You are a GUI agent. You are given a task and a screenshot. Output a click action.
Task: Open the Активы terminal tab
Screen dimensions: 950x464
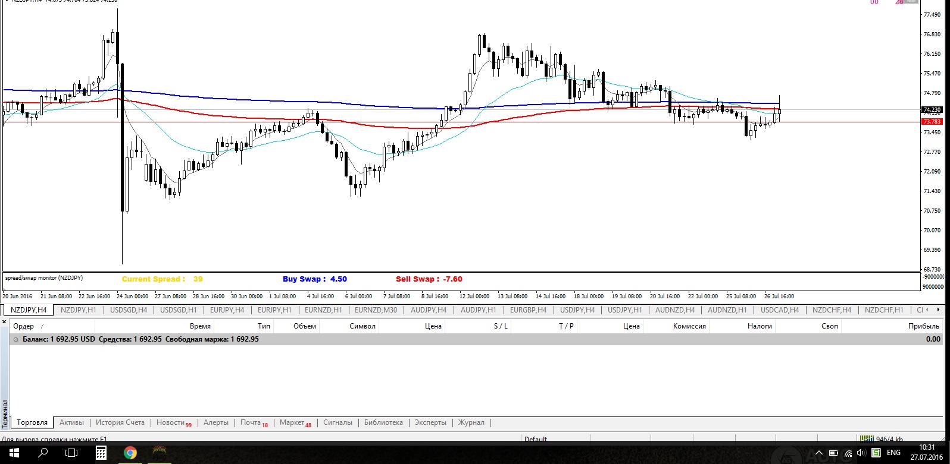(x=72, y=422)
